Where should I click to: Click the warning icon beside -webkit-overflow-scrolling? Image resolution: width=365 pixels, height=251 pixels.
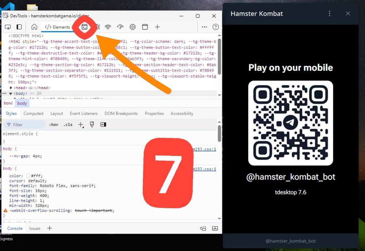pyautogui.click(x=6, y=210)
